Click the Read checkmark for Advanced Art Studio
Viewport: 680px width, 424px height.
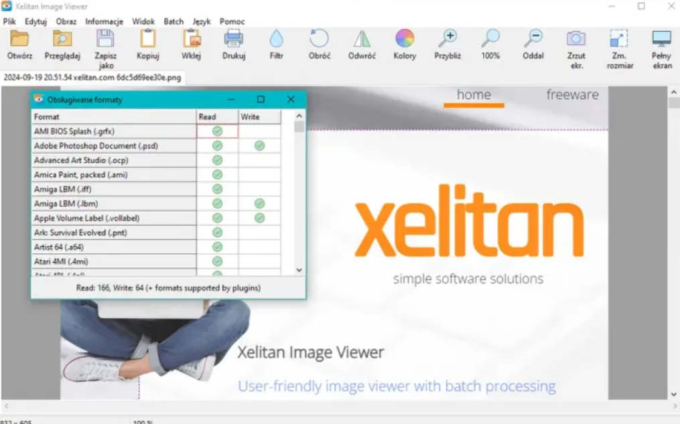pos(217,160)
